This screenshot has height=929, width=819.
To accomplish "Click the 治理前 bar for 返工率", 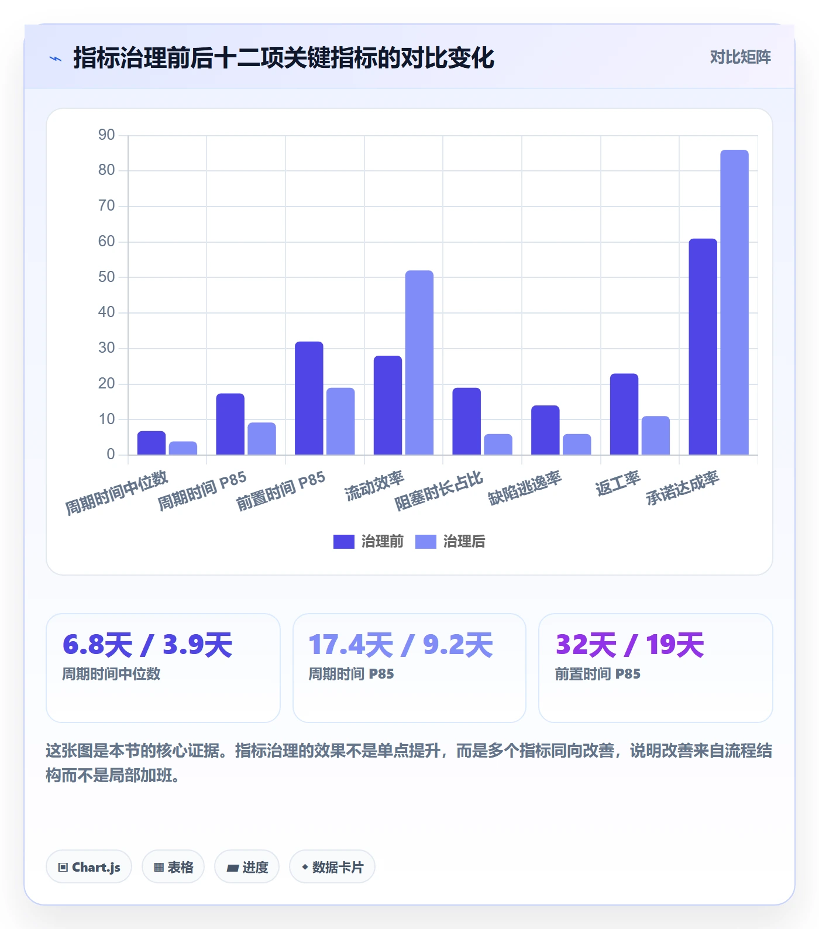I will [624, 414].
